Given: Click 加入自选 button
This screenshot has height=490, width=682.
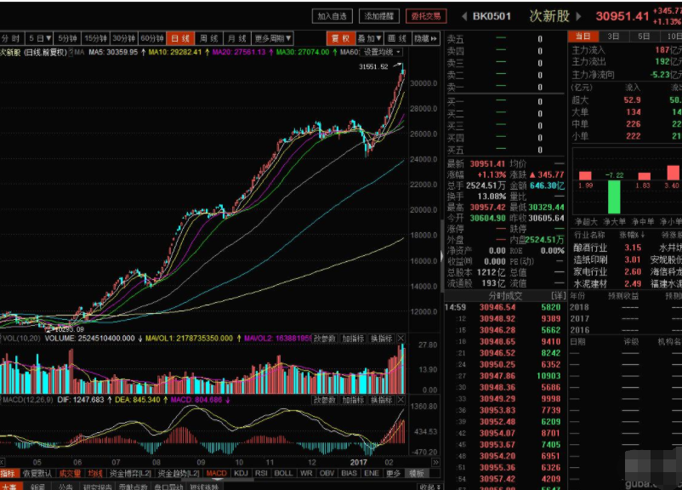Looking at the screenshot, I should pos(332,16).
